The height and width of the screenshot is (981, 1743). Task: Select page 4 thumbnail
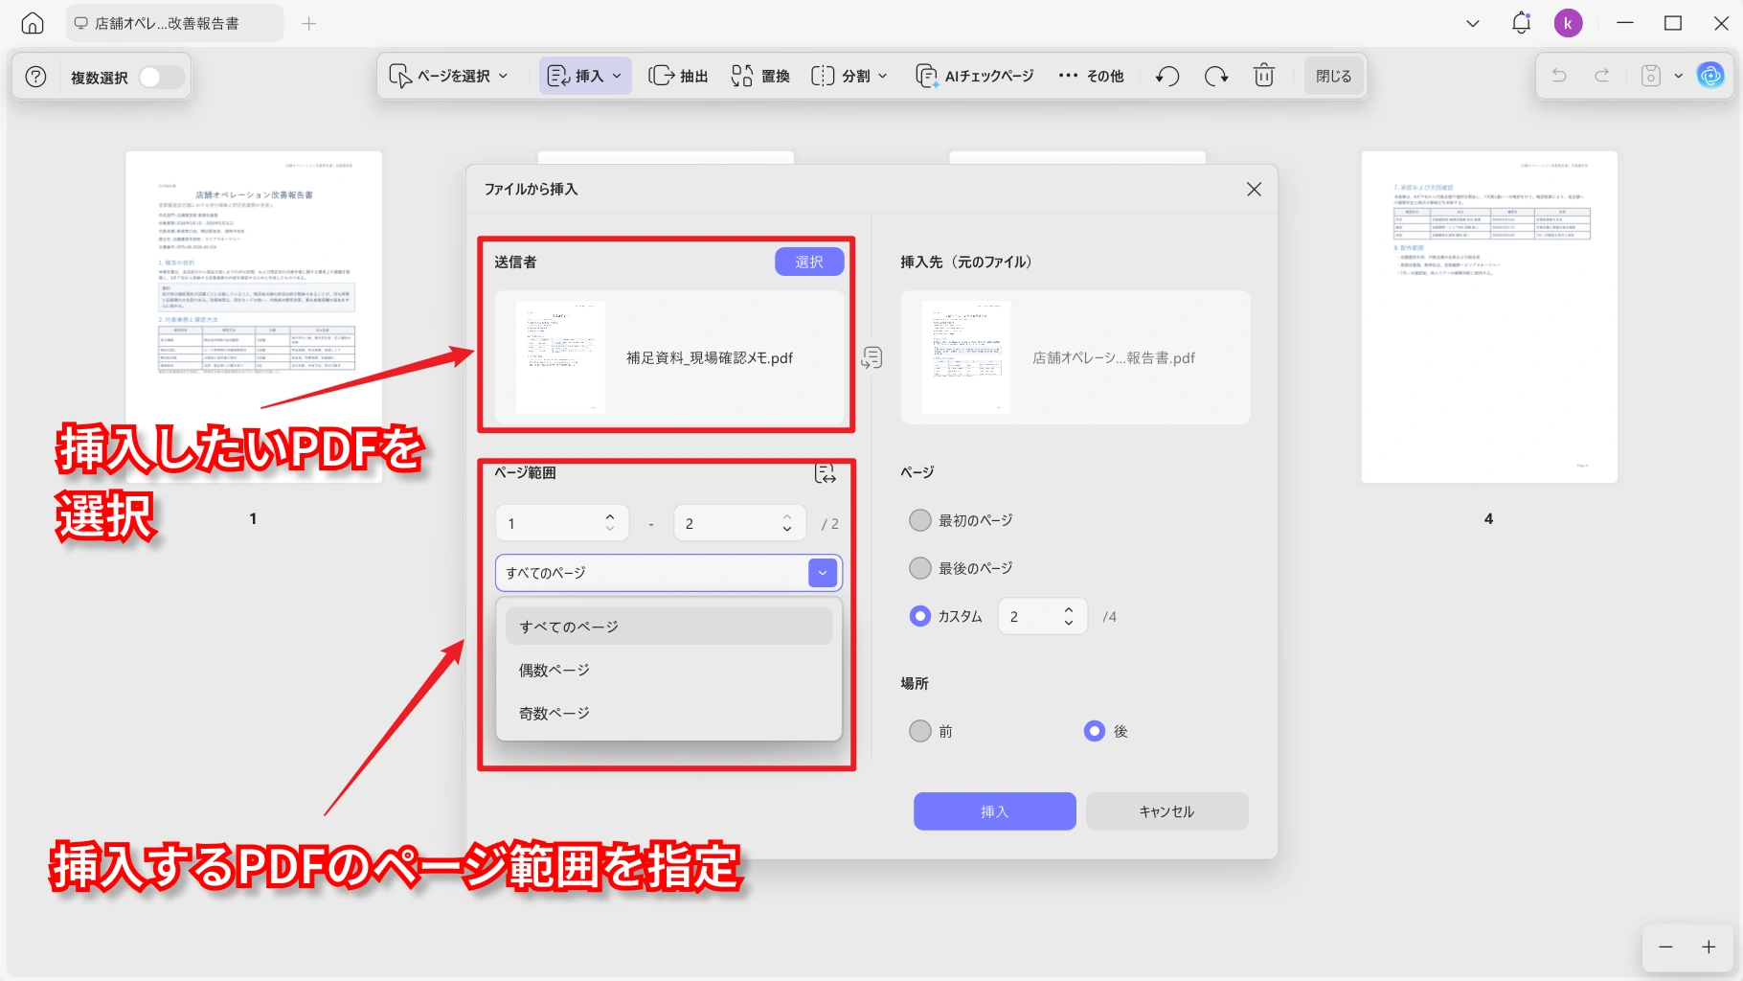coord(1489,317)
